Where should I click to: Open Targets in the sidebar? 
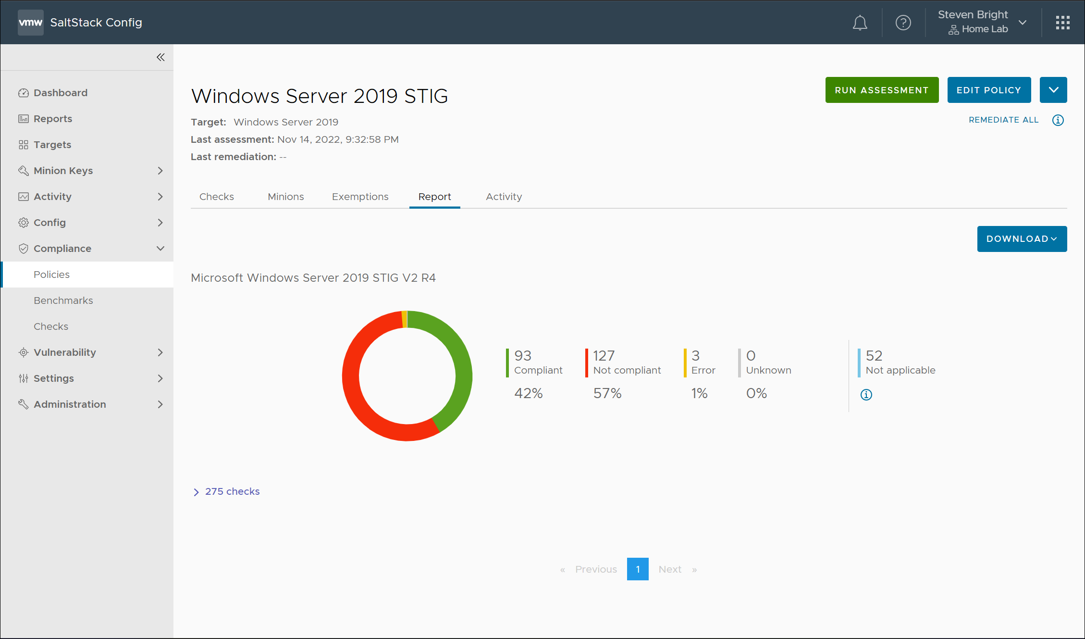point(52,145)
